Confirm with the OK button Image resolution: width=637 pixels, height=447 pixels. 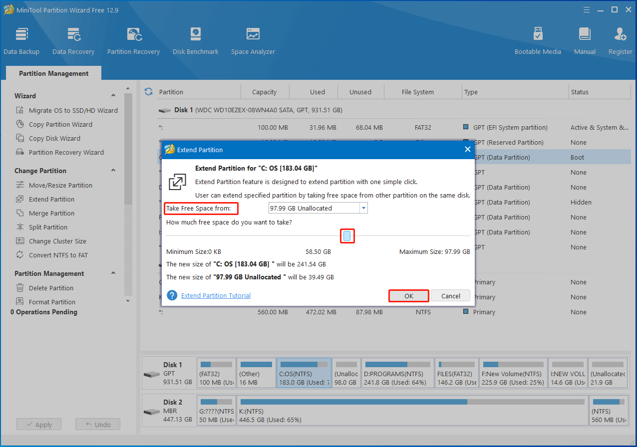click(x=408, y=296)
